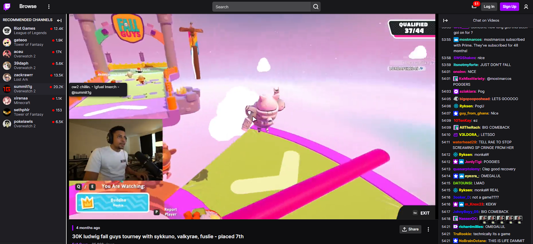This screenshot has height=244, width=533.
Task: Open the Prime loot notifications icon
Action: 474,6
